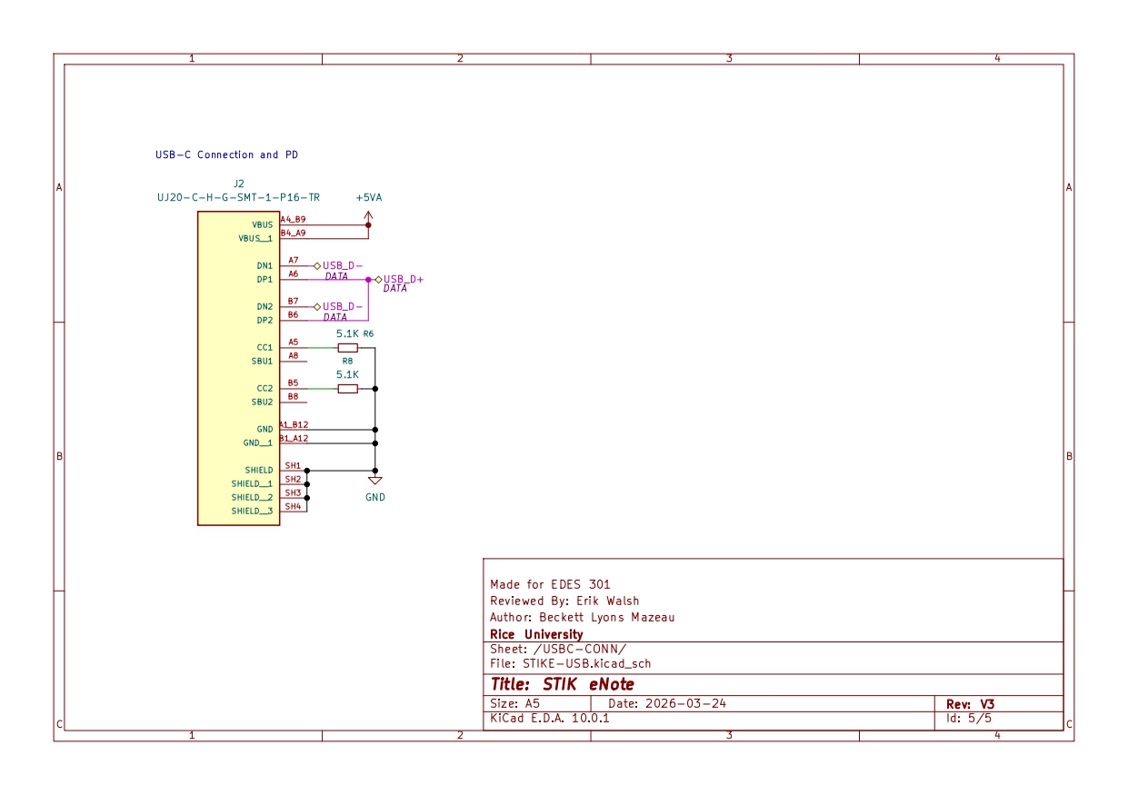Viewport: 1128px width, 795px height.
Task: Click the DN1 pin name
Action: coord(265,265)
